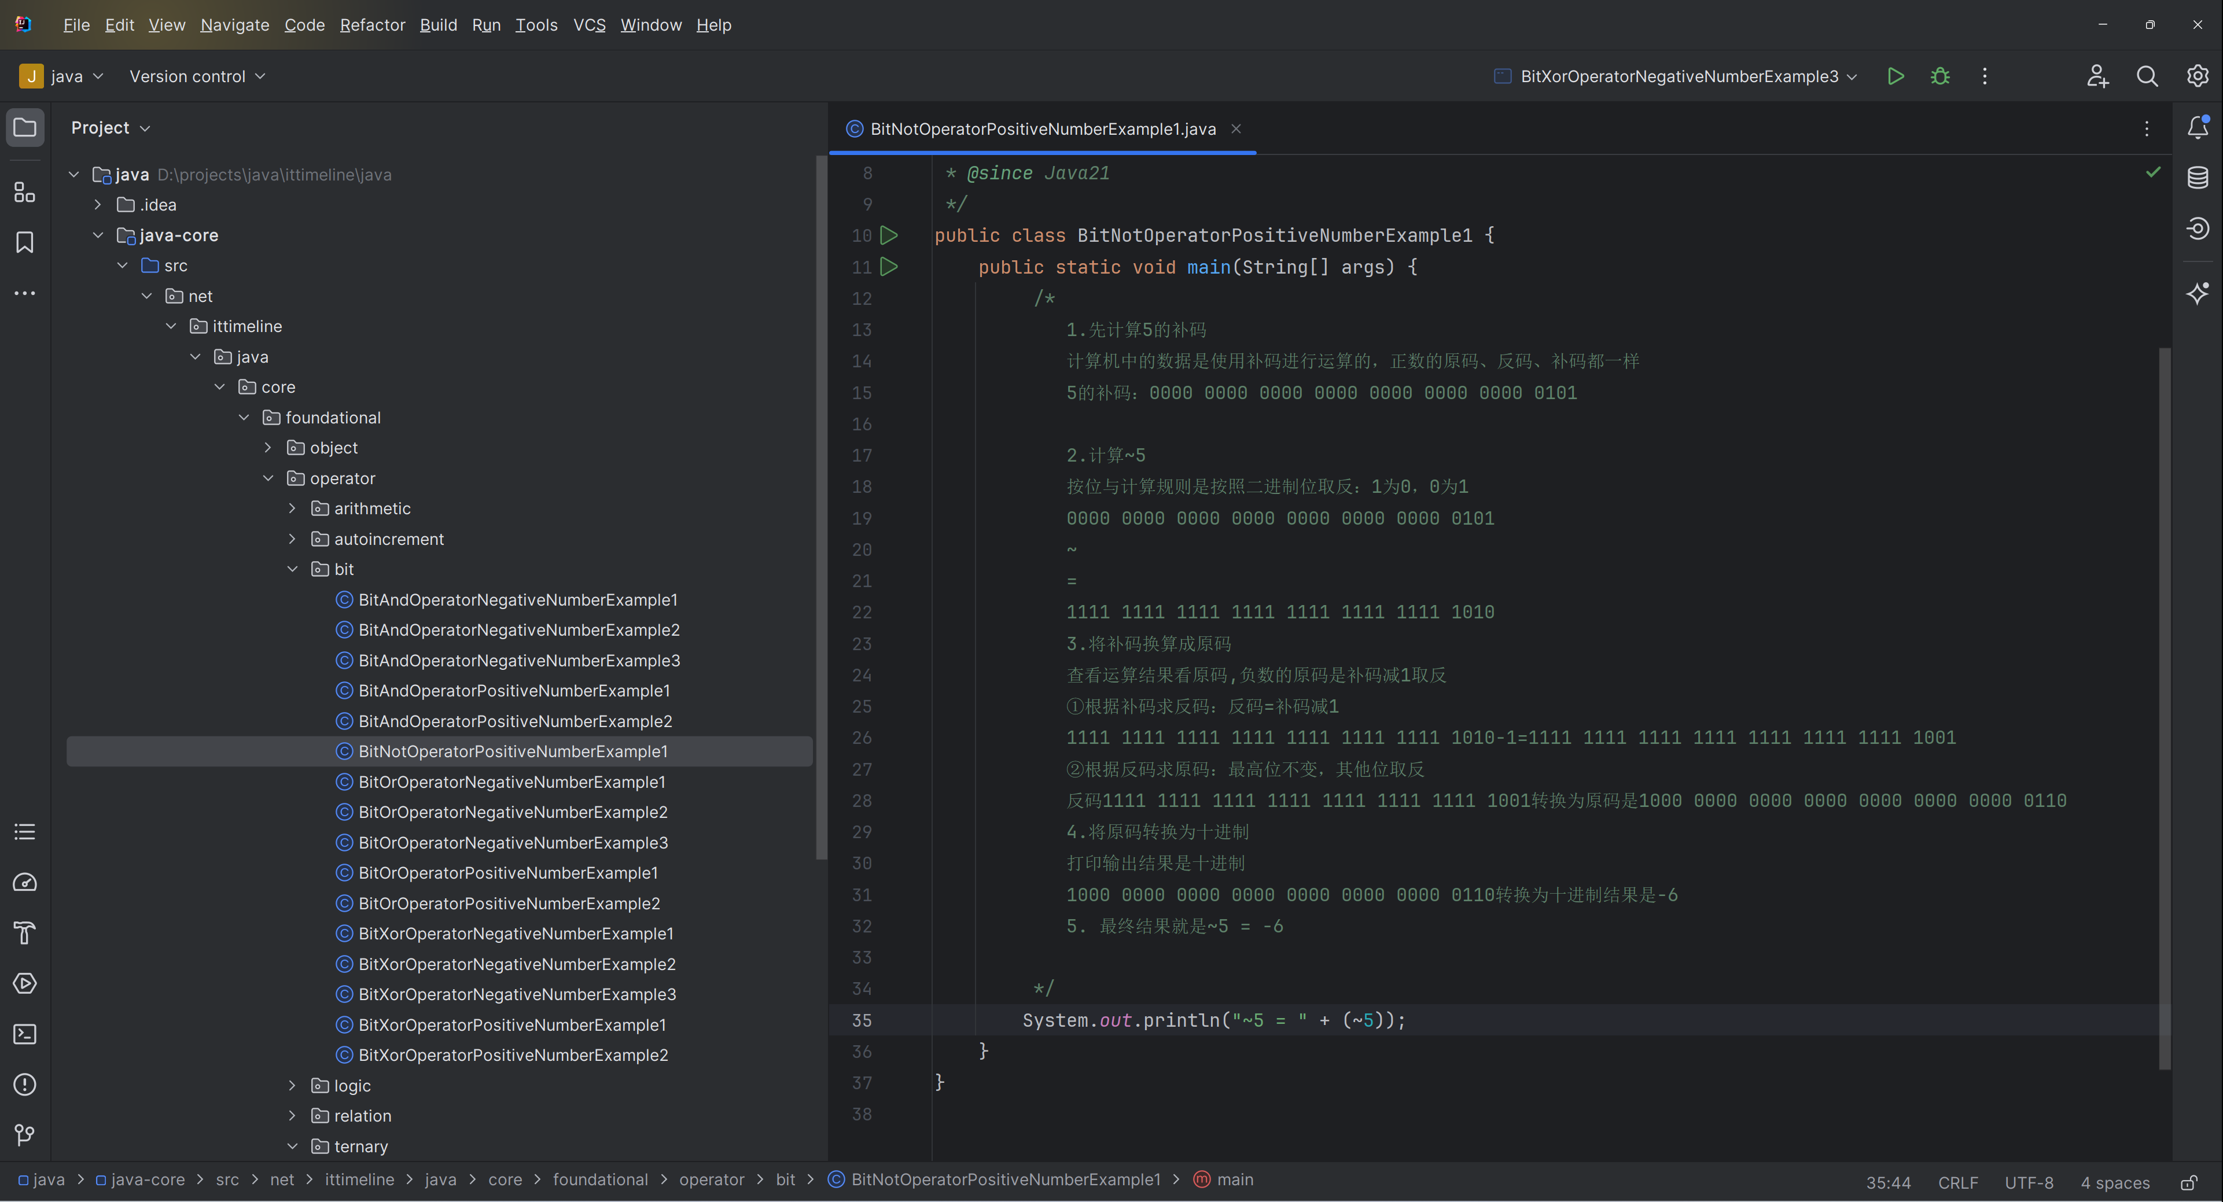Run BitXorOperatorNegativeNumberExample3 with the green play icon

pos(1895,77)
